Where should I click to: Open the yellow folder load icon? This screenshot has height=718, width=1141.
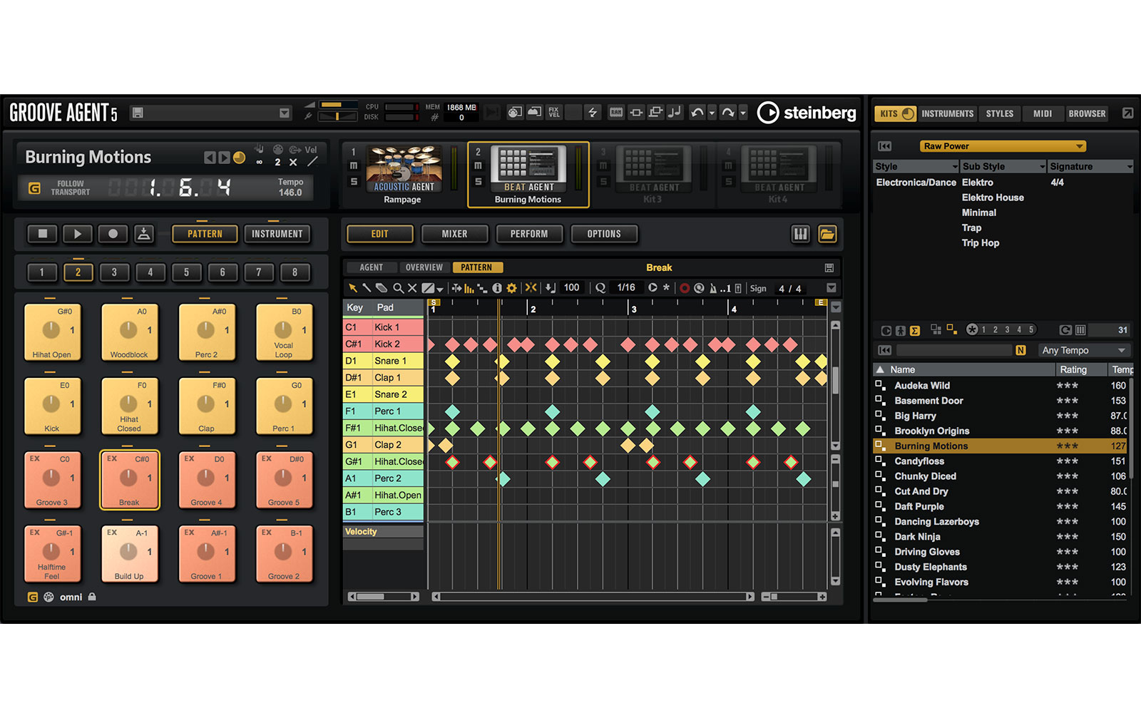click(x=827, y=234)
